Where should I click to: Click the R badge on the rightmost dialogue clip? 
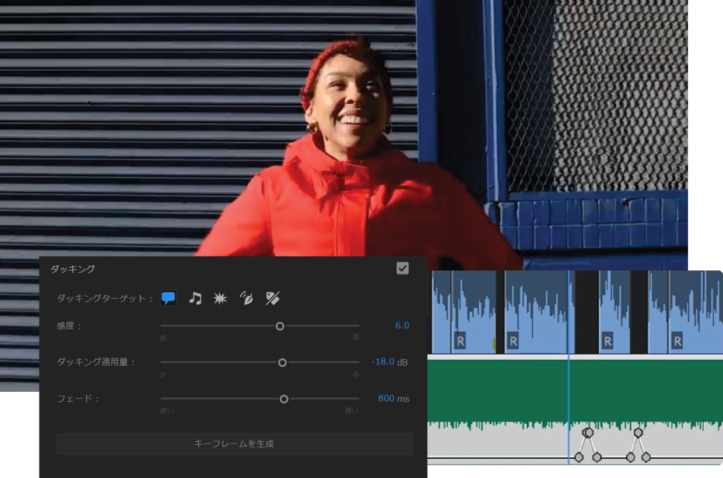[x=677, y=340]
